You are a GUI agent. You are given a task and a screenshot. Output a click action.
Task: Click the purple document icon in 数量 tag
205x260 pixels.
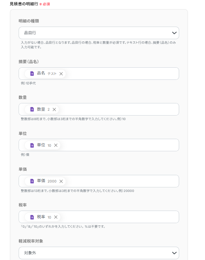[x=32, y=109]
